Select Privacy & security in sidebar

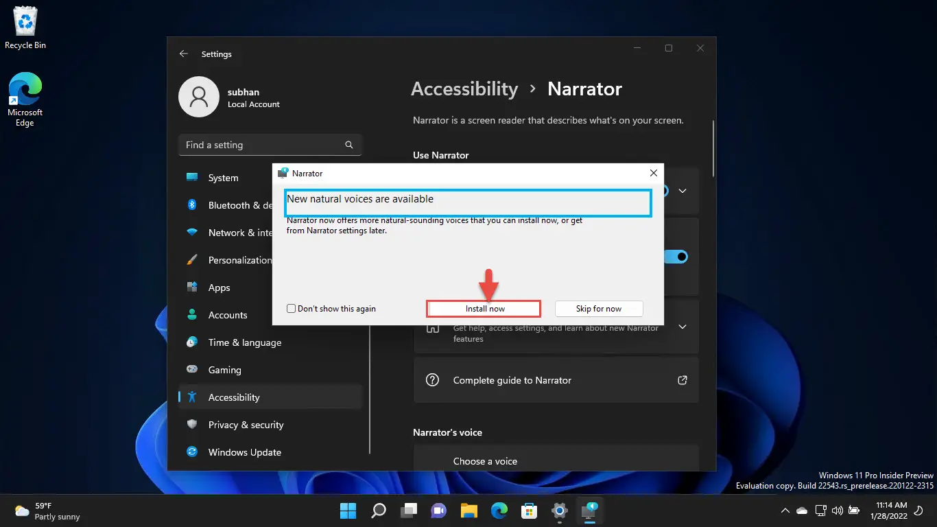(270, 425)
